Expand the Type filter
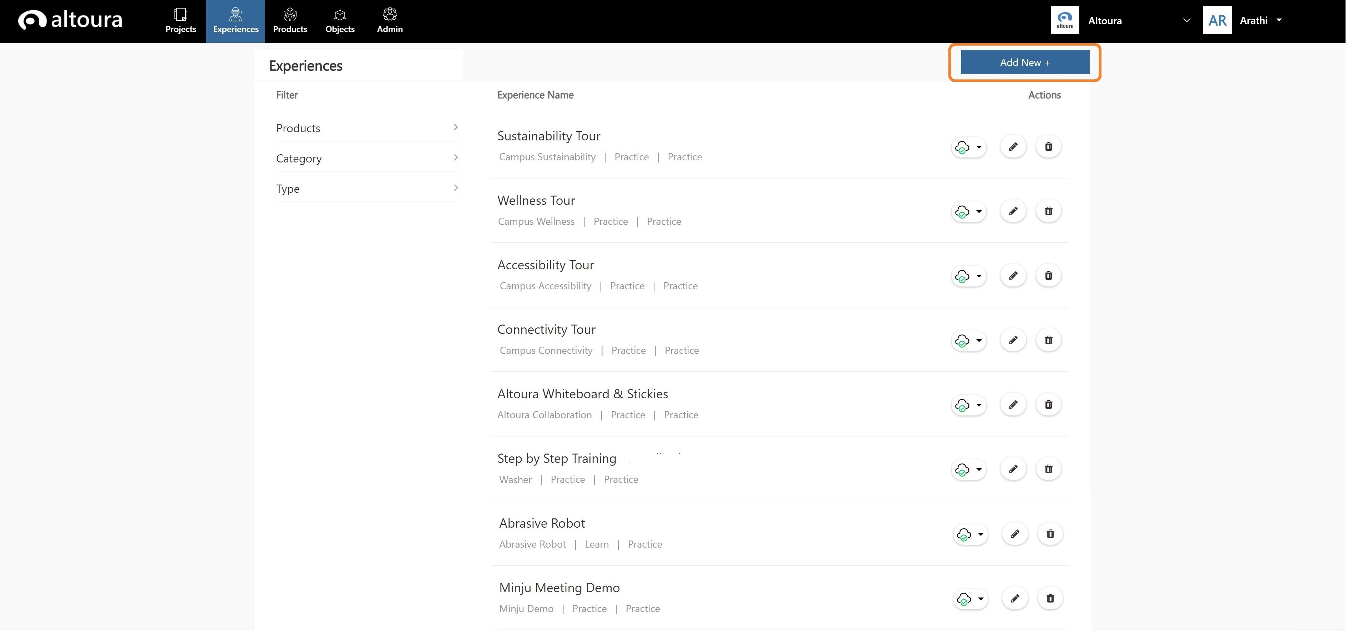The height and width of the screenshot is (631, 1368). click(367, 188)
